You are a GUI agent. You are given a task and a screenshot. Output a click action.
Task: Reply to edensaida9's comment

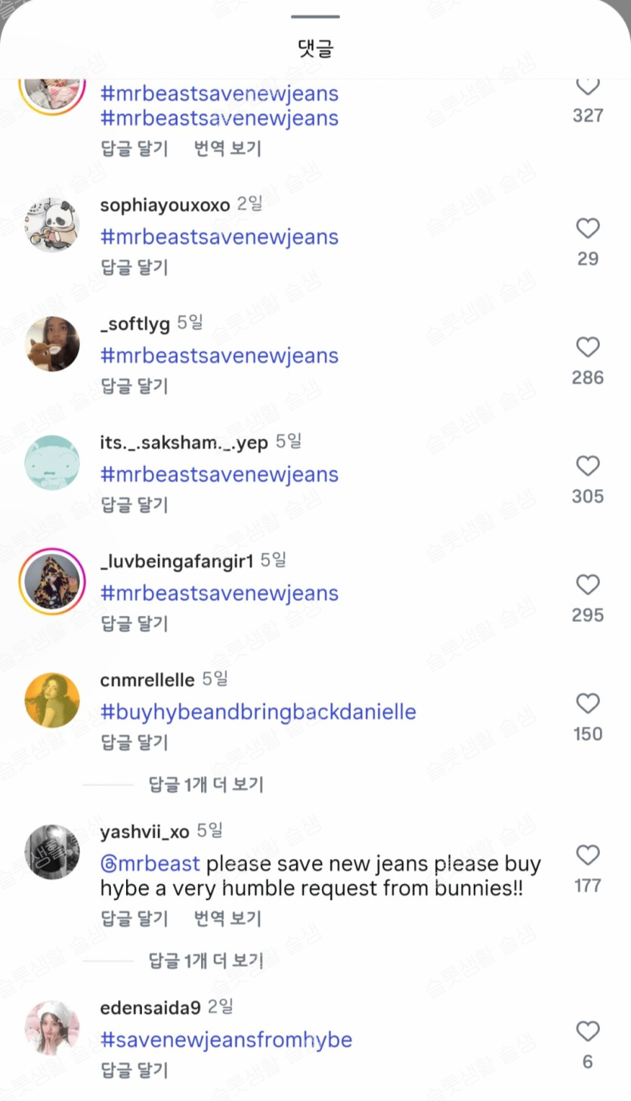click(134, 1070)
